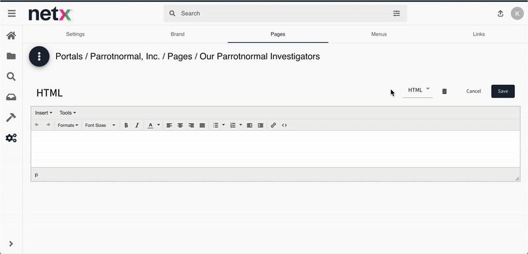
Task: Click the editor undo arrow
Action: (37, 125)
